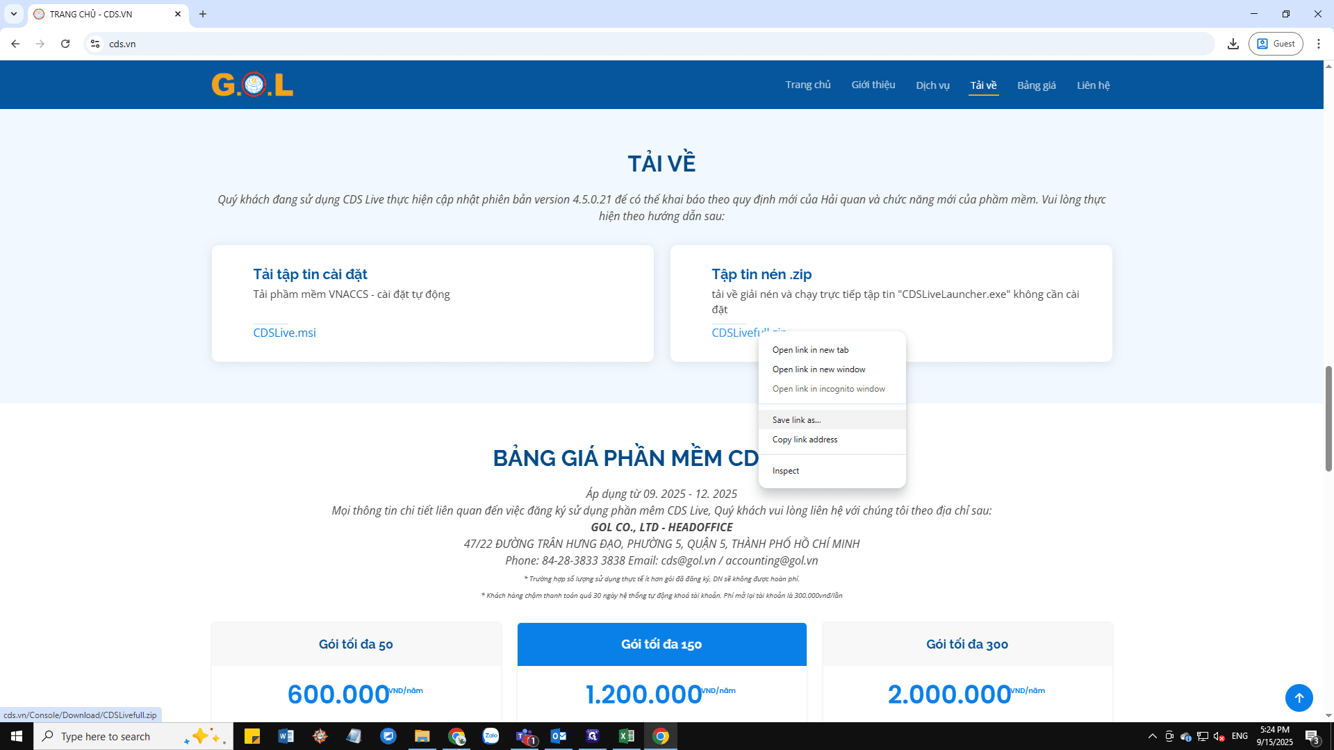Close the TRANG CHỦ - CDS.VN tab

(x=178, y=14)
